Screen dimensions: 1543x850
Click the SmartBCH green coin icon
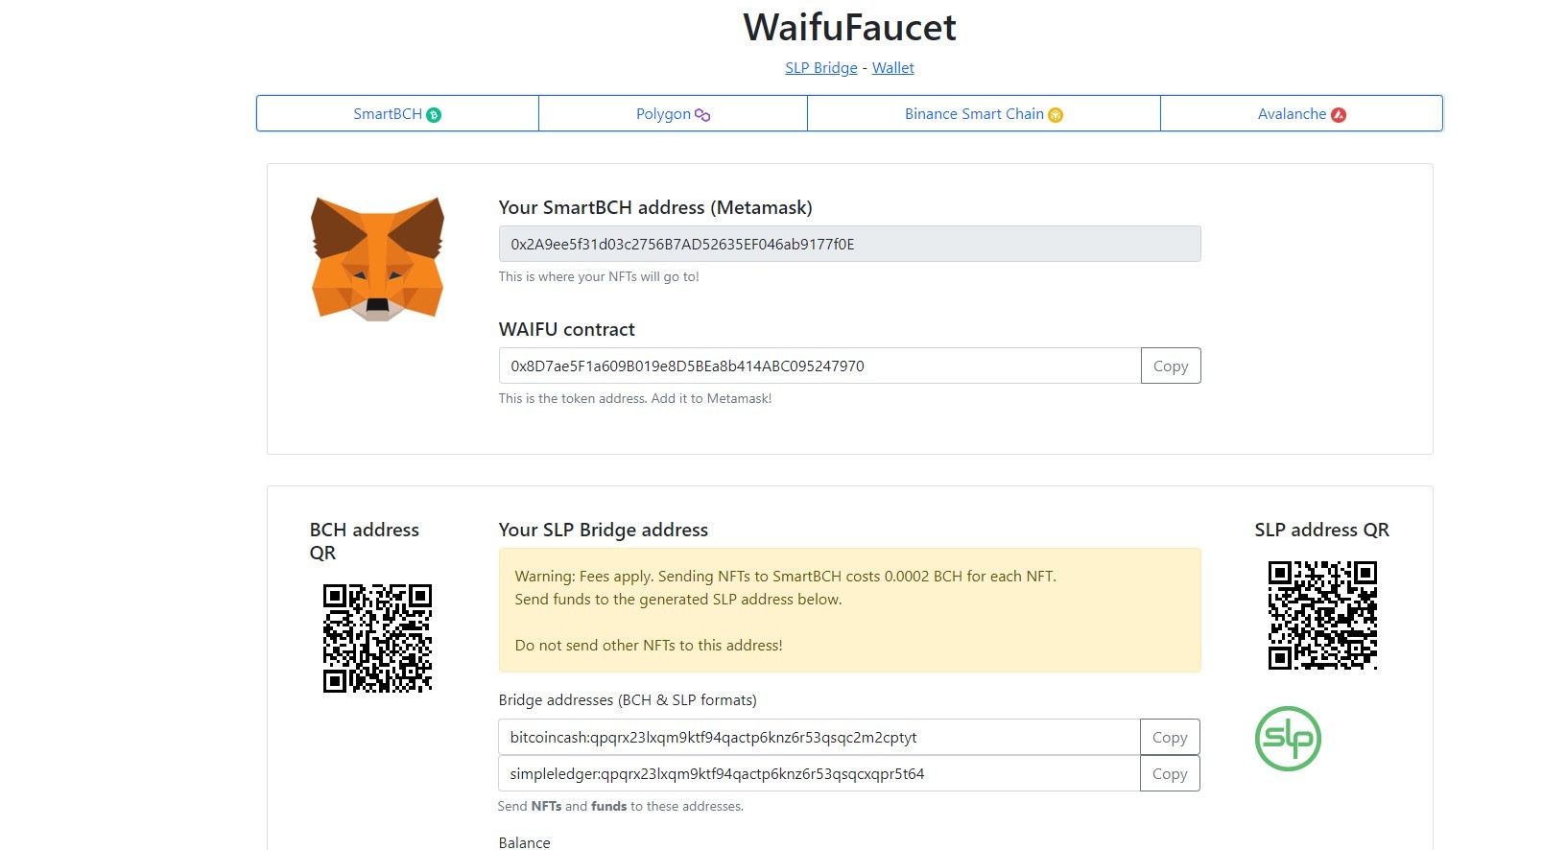tap(434, 115)
